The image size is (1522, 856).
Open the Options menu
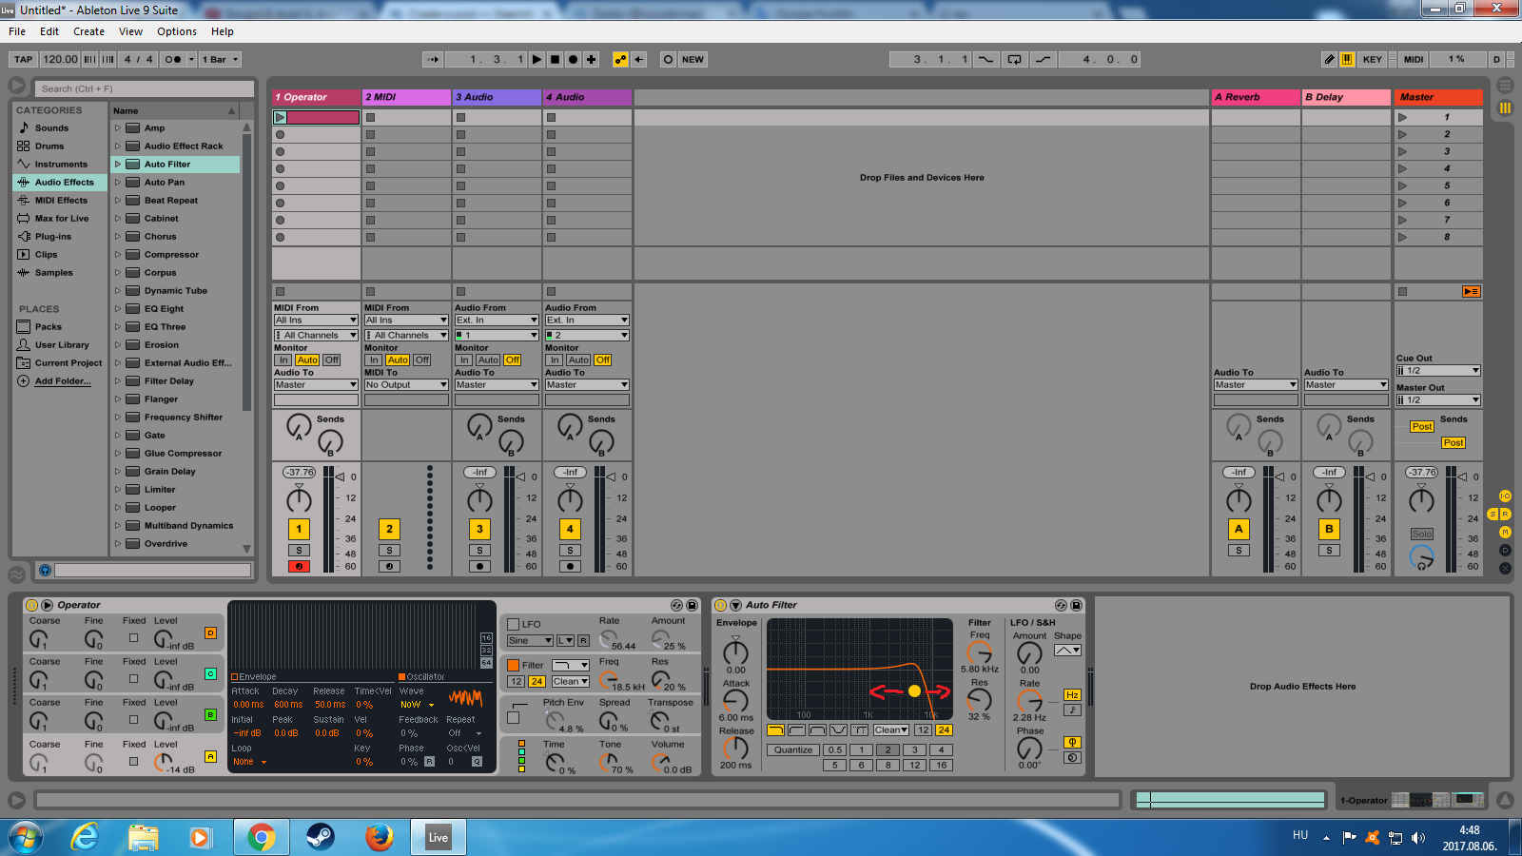click(x=177, y=31)
